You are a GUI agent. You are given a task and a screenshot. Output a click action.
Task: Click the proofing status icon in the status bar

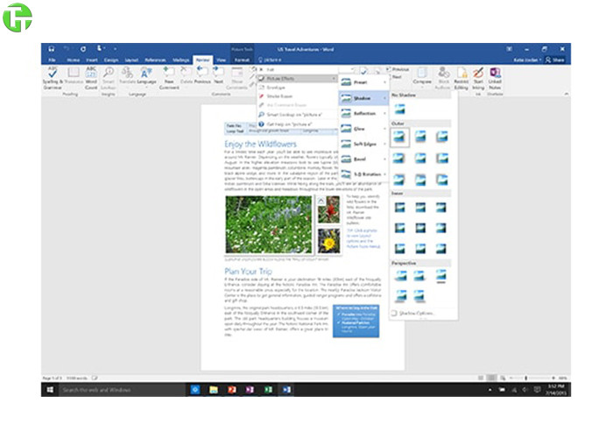pyautogui.click(x=95, y=378)
